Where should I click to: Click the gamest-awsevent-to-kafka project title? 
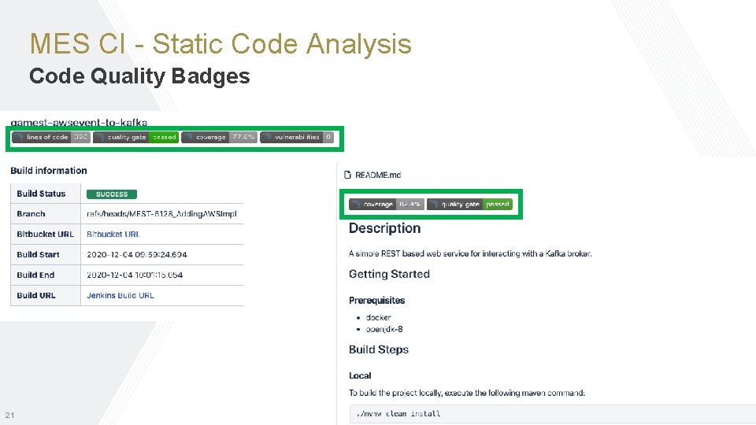79,123
